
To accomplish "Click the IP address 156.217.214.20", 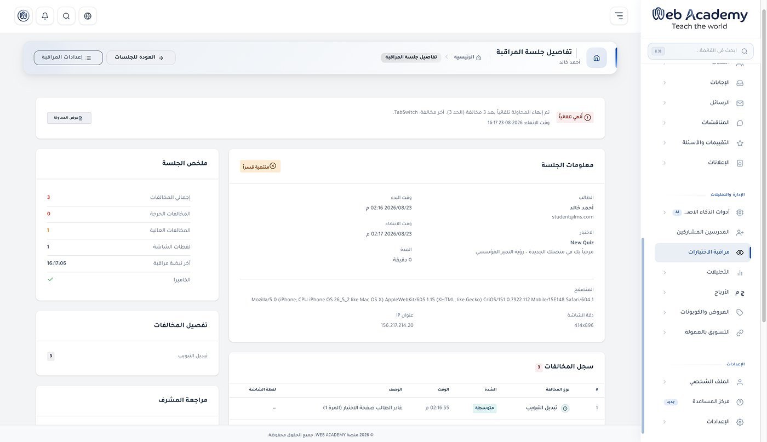I will [397, 325].
